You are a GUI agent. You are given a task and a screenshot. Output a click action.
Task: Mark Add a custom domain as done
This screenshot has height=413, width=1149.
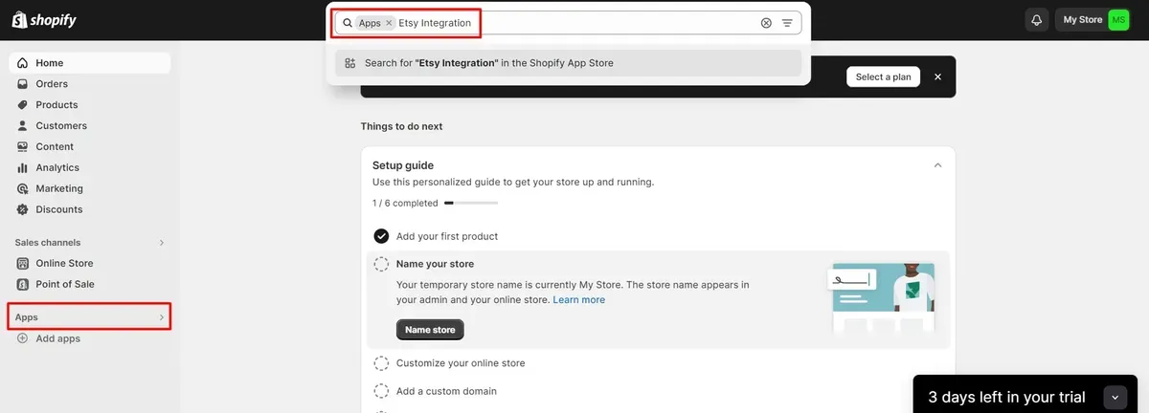(x=381, y=391)
